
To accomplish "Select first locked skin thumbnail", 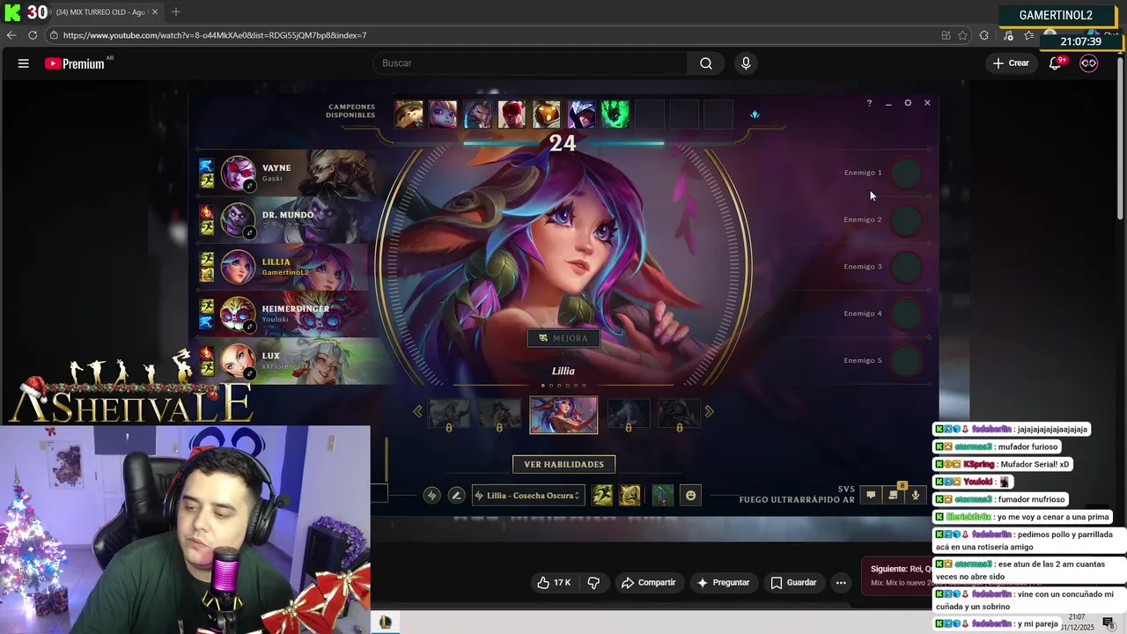I will (x=448, y=415).
